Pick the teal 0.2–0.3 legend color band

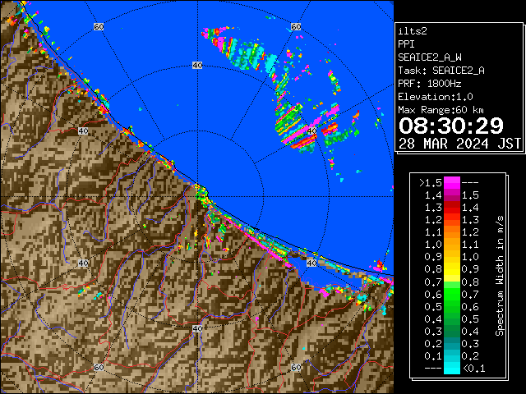tap(451, 343)
